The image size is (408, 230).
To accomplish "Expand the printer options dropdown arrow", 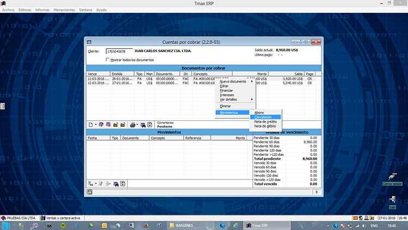I will tap(137, 125).
